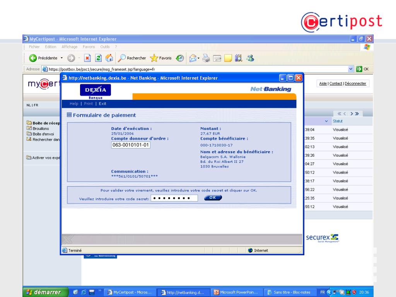This screenshot has width=396, height=297.
Task: Focus the code secret password field
Action: (x=174, y=198)
